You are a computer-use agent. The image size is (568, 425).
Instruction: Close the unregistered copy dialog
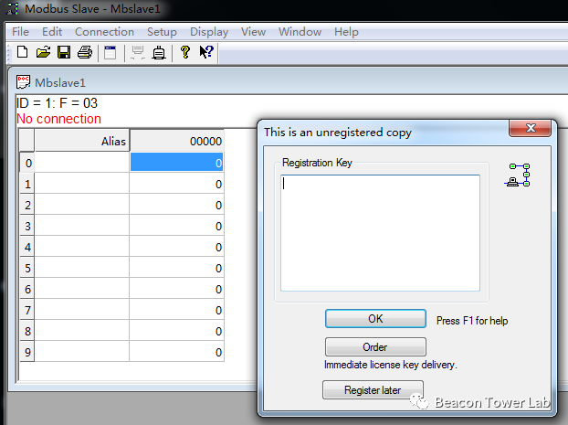point(531,128)
